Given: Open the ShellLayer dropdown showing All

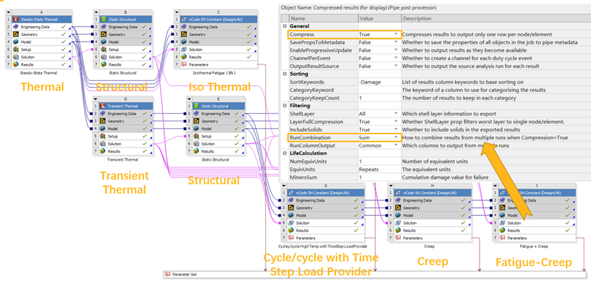Looking at the screenshot, I should pyautogui.click(x=396, y=114).
